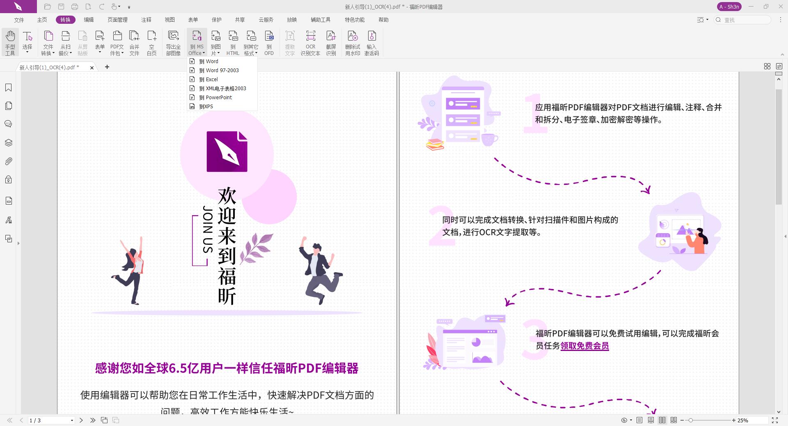Click the 删除试用水印 watermark removal icon
The height and width of the screenshot is (426, 788).
pos(353,42)
